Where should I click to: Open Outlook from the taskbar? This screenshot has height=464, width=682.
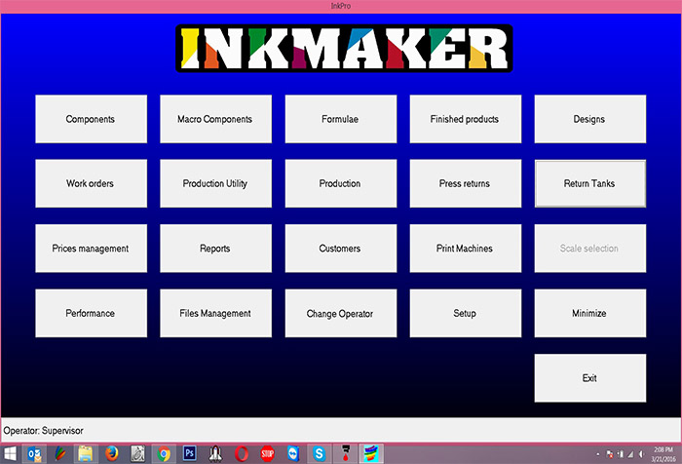(x=34, y=454)
